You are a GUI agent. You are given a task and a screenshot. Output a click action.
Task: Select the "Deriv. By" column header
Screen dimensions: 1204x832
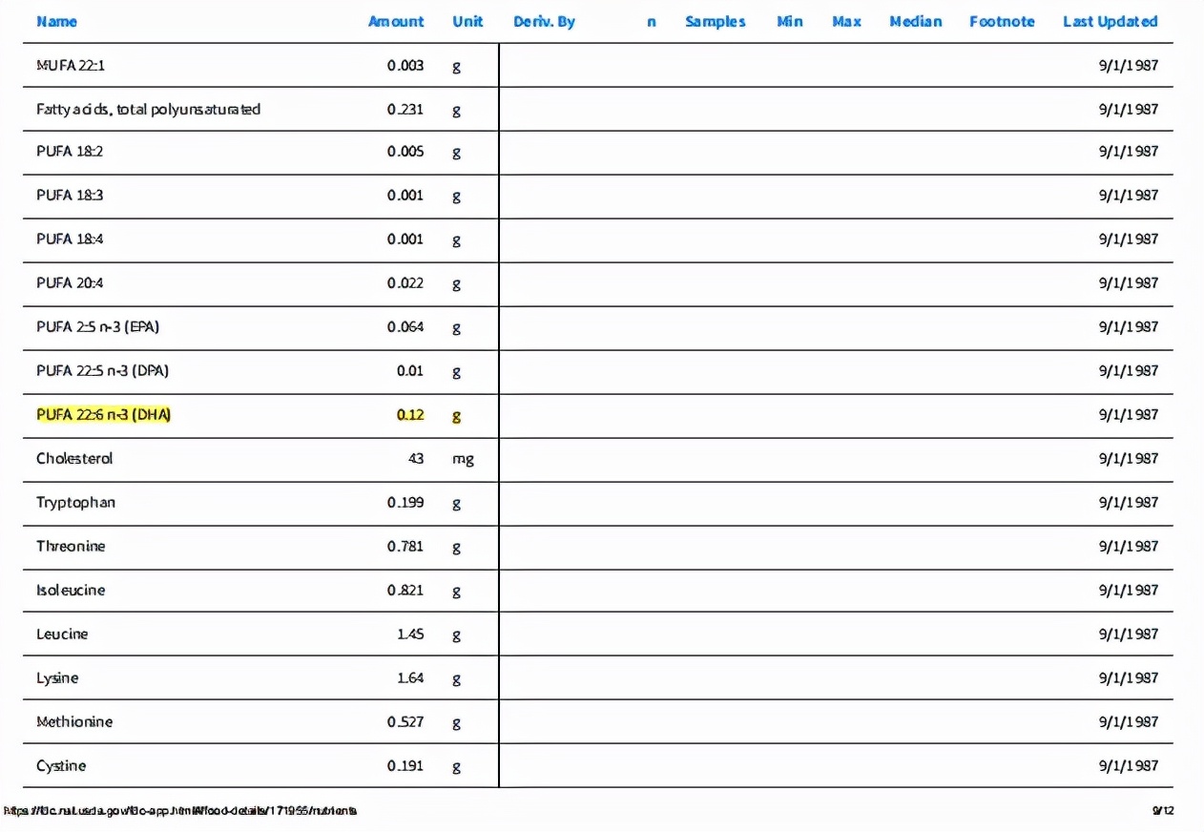click(x=544, y=21)
